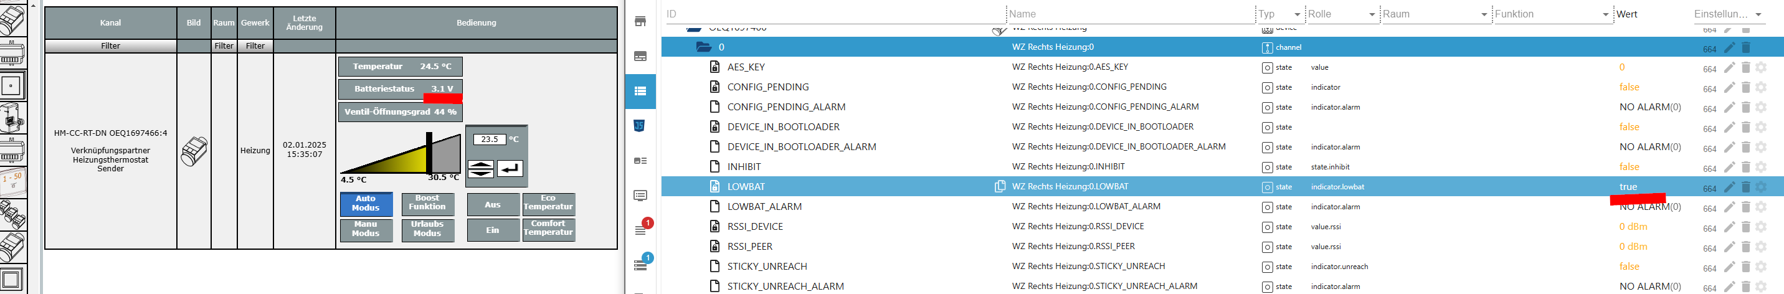Screen dimensions: 1784x294
Task: Edit the AES_KEY state with pencil icon
Action: 1729,67
